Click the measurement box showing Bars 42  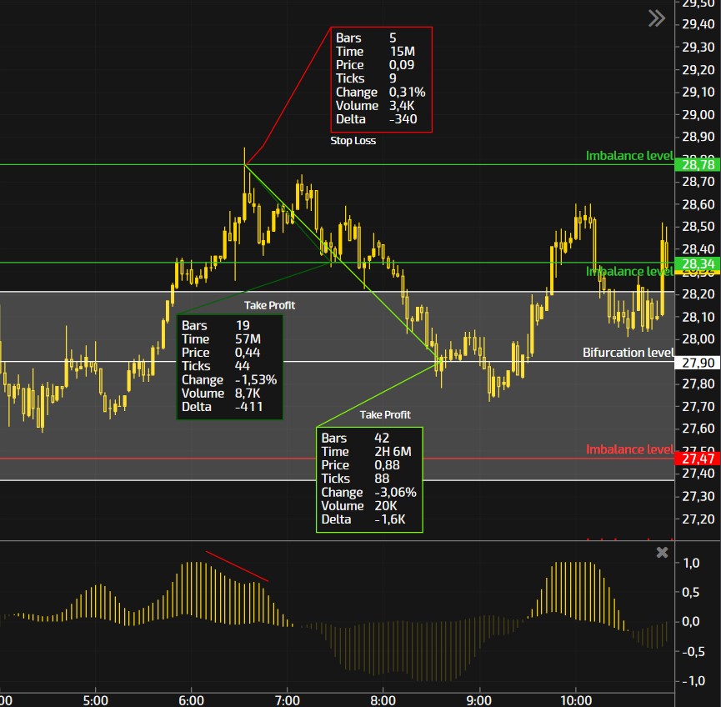[x=369, y=479]
